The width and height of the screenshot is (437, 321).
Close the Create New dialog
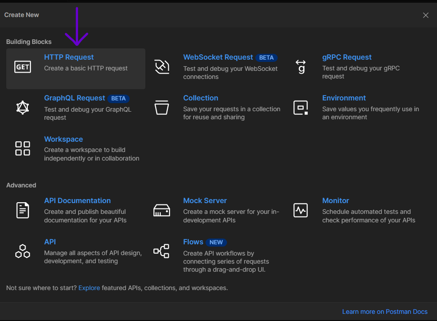point(426,15)
